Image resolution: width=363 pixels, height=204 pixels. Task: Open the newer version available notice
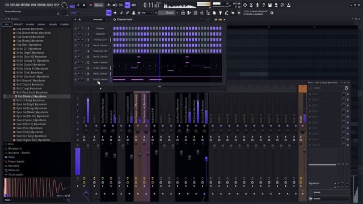[255, 12]
